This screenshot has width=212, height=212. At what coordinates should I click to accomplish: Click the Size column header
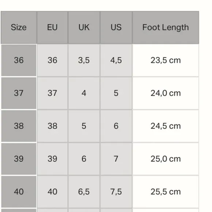click(19, 27)
